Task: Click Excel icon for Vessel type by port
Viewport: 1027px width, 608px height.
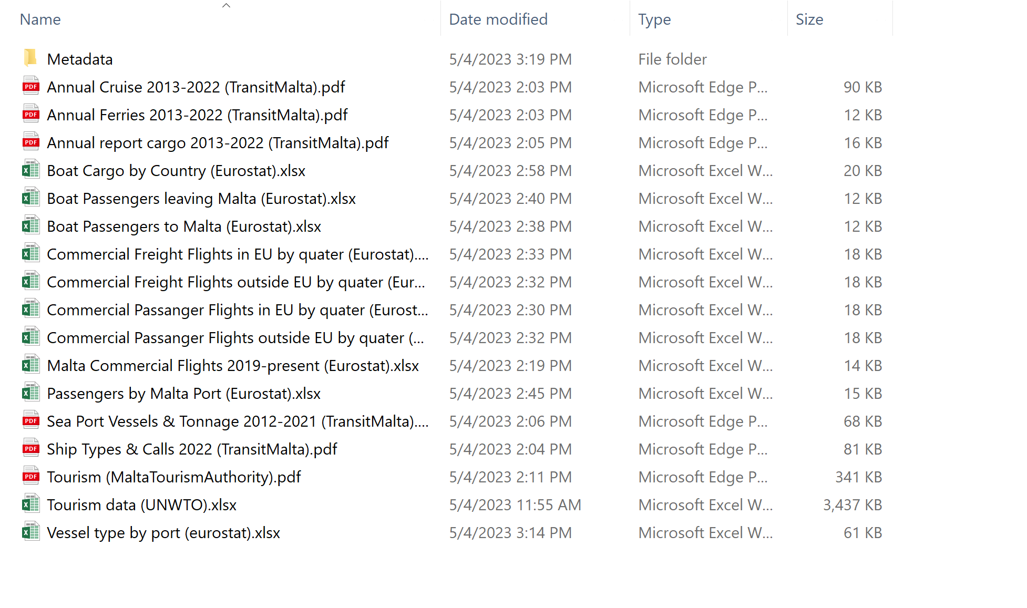Action: (30, 532)
